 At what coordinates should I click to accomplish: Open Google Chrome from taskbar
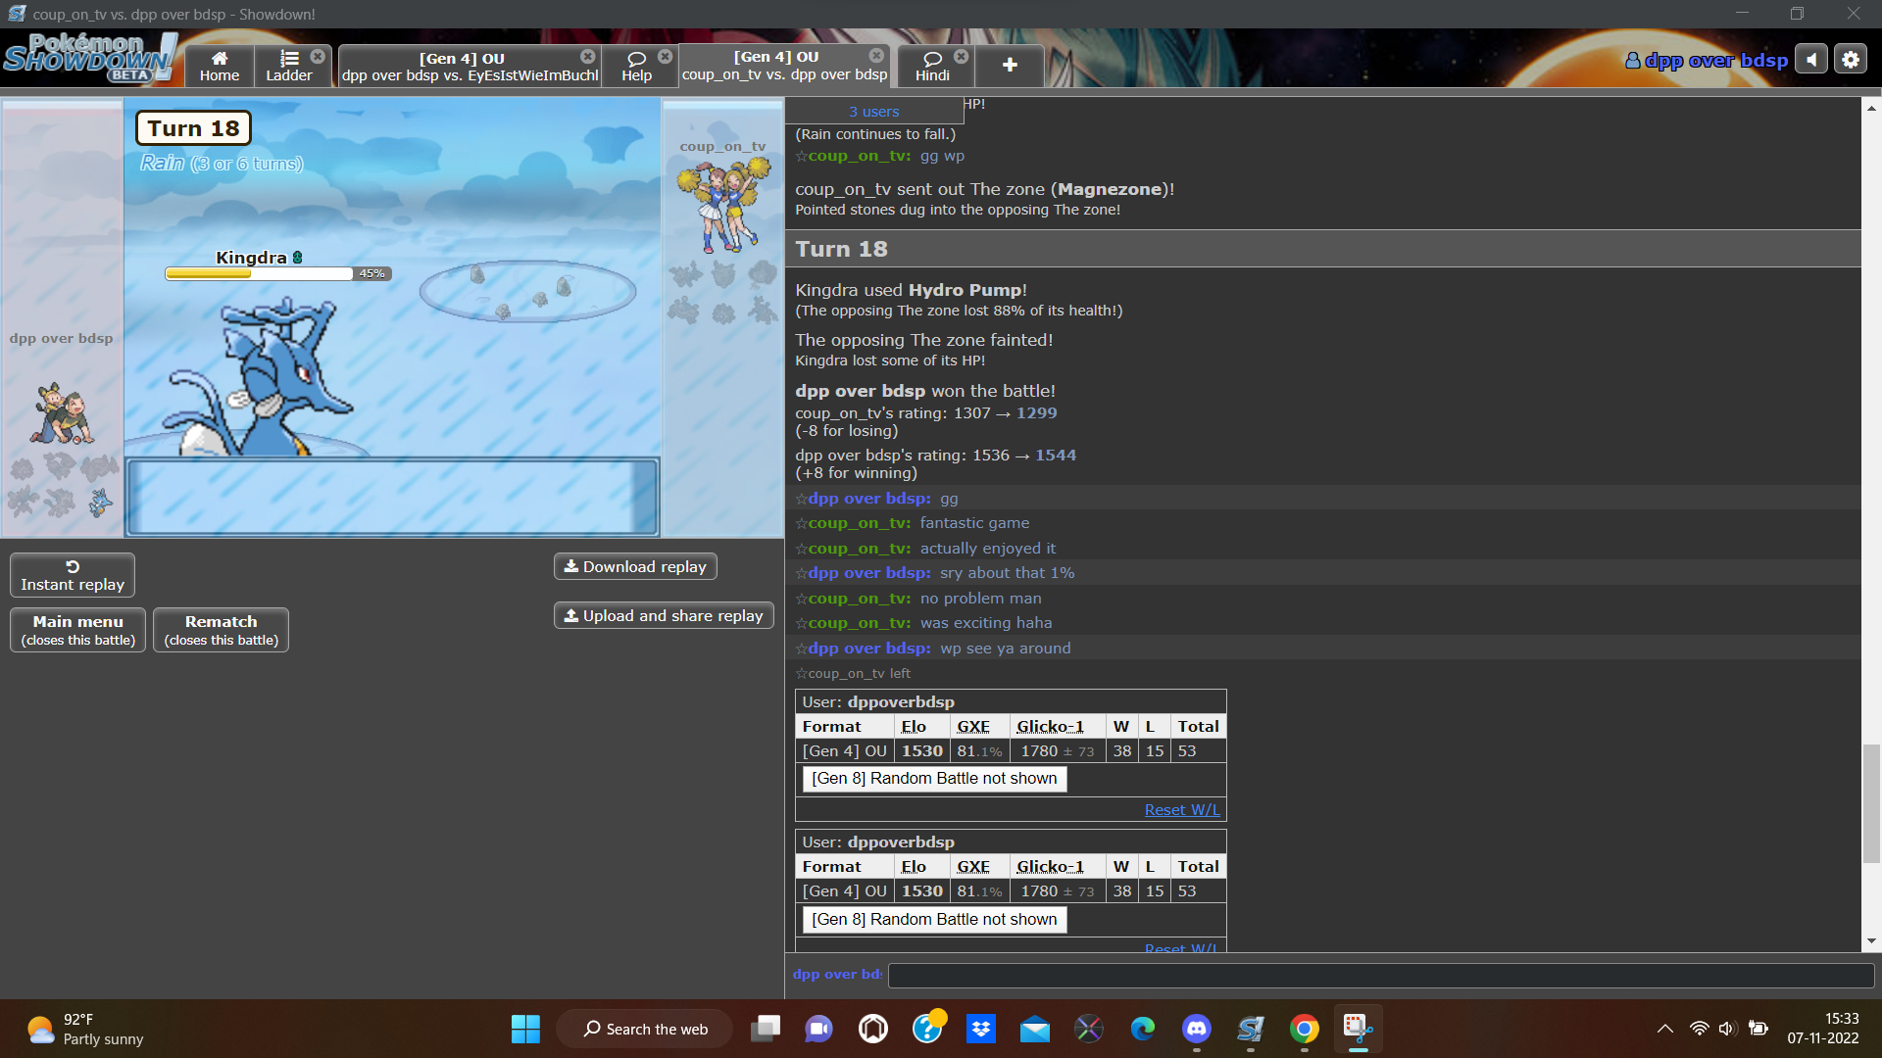(1305, 1029)
